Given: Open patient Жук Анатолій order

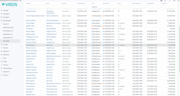Looking at the screenshot, I should pyautogui.click(x=30, y=81).
